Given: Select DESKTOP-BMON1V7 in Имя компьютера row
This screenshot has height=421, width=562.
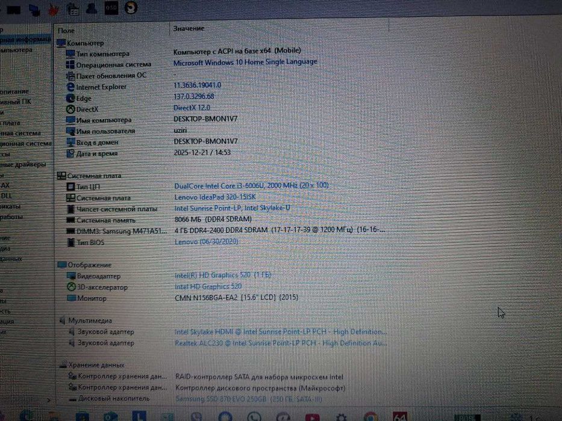Looking at the screenshot, I should point(206,119).
